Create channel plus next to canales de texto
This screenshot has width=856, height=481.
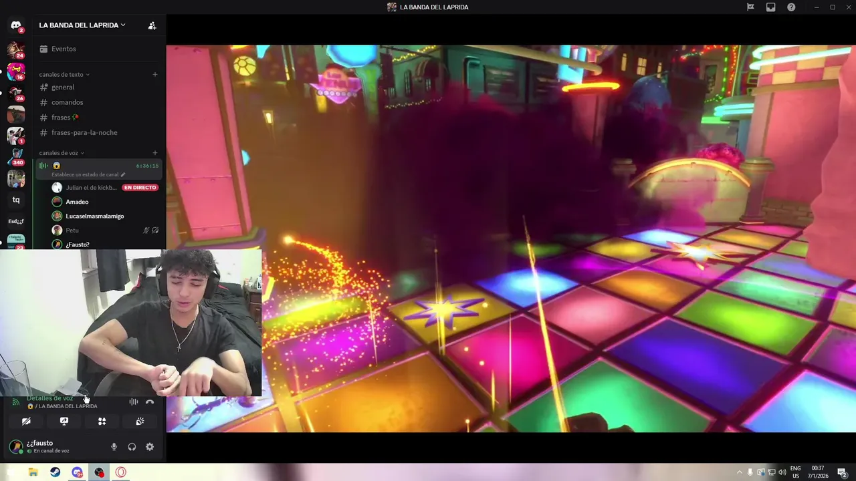tap(155, 74)
